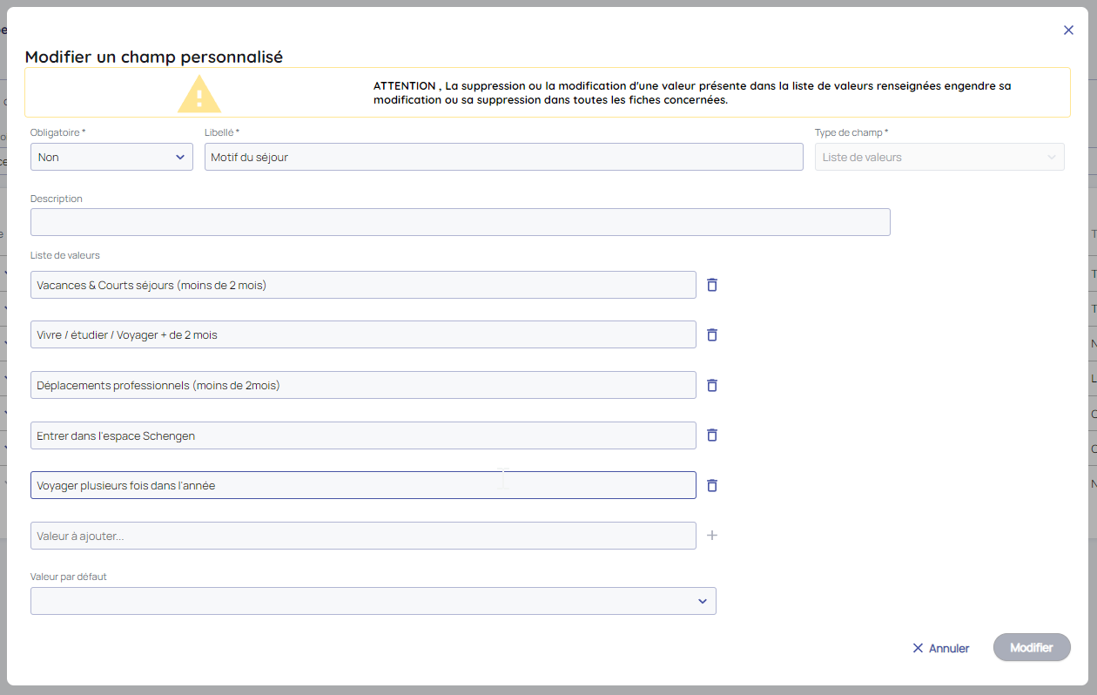This screenshot has height=695, width=1097.
Task: Edit the 'Vivre / étudier / Voyager' field
Action: [x=363, y=335]
